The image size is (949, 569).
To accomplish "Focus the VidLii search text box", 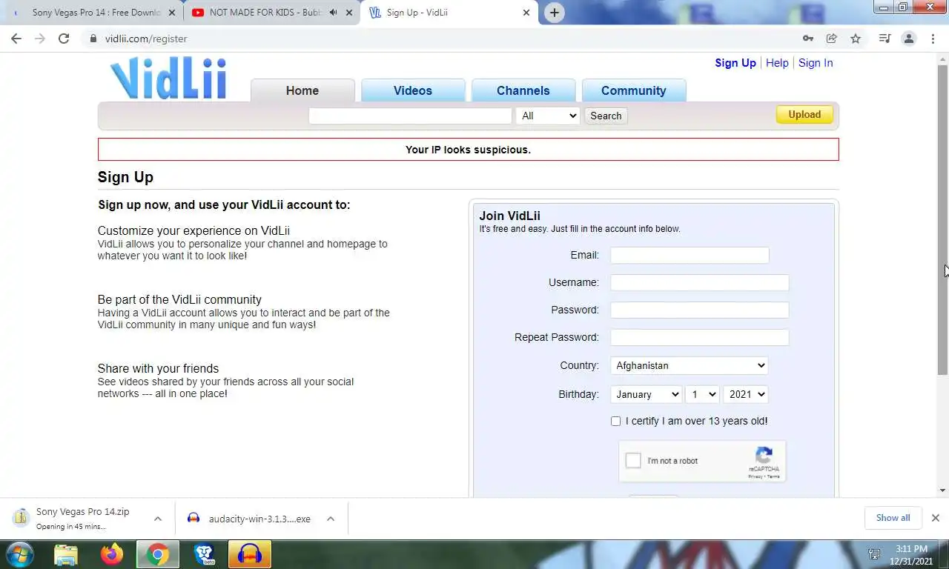I will click(410, 116).
